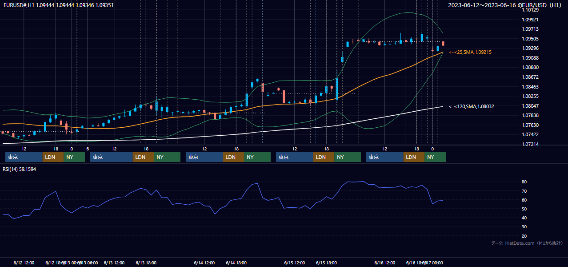Image resolution: width=568 pixels, height=267 pixels.
Task: Click the RSI 60 level label
Action: point(524,200)
